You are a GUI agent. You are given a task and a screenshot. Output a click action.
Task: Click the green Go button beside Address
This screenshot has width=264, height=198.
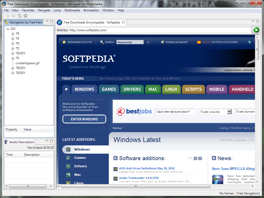(256, 30)
